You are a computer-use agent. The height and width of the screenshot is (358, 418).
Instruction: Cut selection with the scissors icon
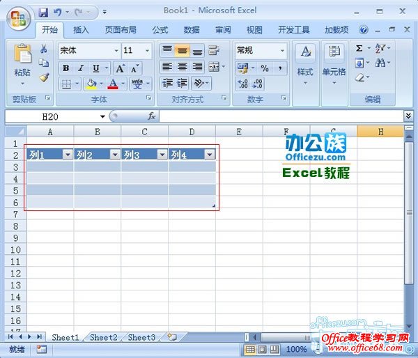point(43,49)
